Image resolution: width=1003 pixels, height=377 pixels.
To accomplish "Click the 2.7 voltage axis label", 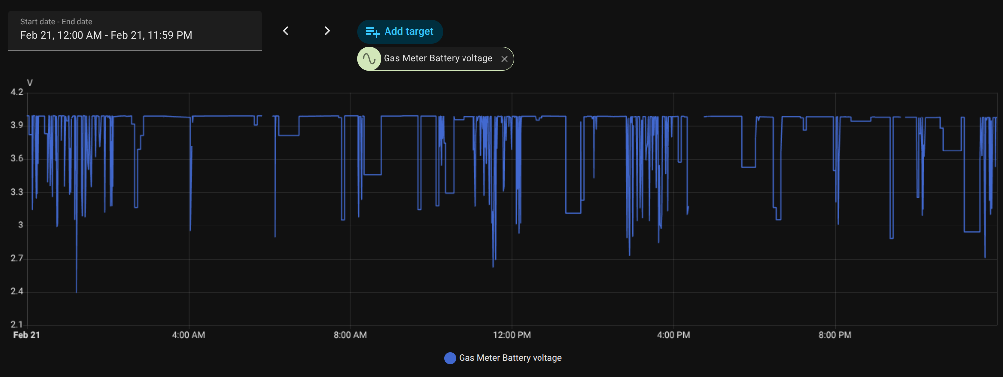I will point(17,258).
